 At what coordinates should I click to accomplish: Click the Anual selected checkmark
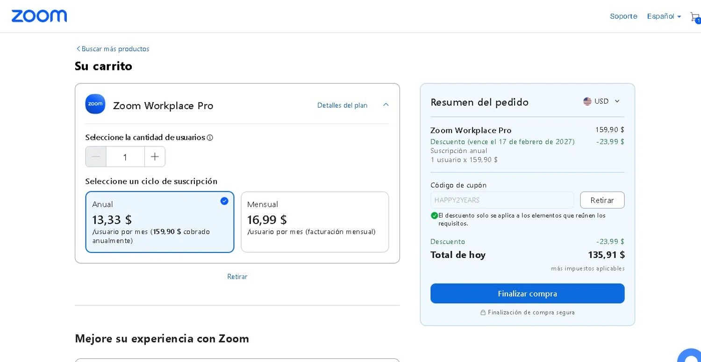point(224,201)
